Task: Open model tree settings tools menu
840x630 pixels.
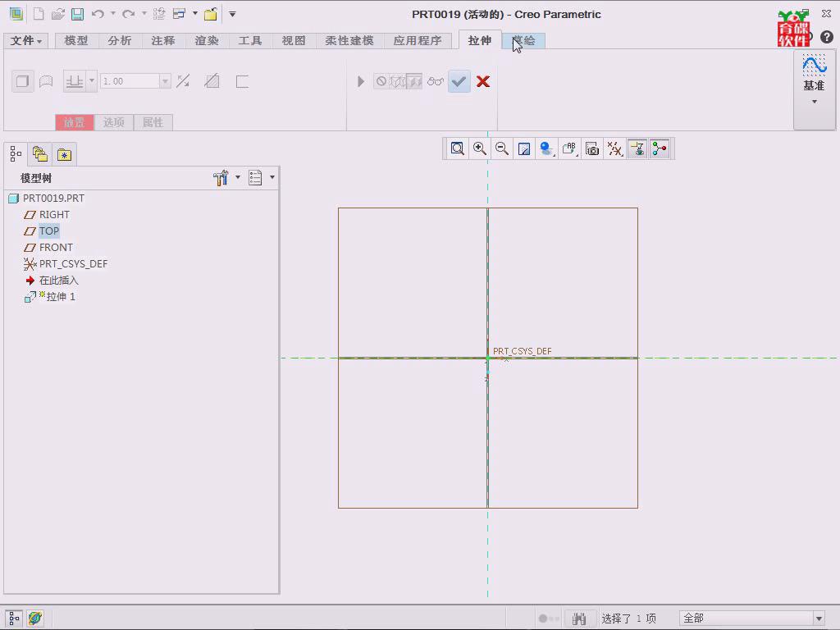Action: pyautogui.click(x=226, y=177)
